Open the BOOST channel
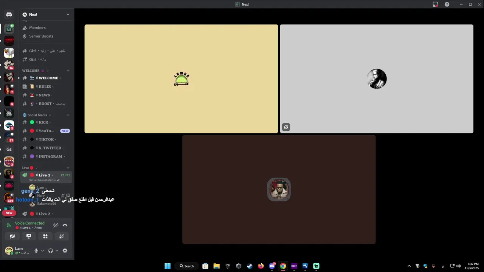The height and width of the screenshot is (272, 484). (x=46, y=104)
